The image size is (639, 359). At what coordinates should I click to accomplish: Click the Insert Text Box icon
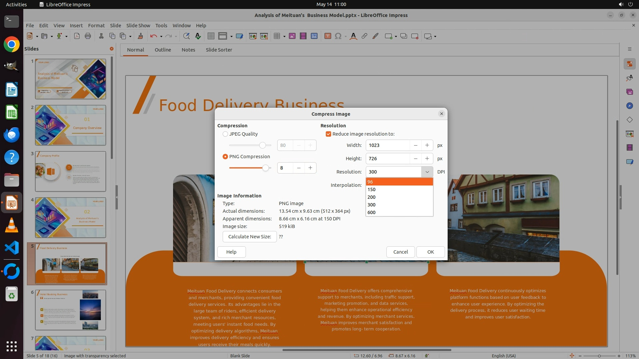pyautogui.click(x=327, y=36)
